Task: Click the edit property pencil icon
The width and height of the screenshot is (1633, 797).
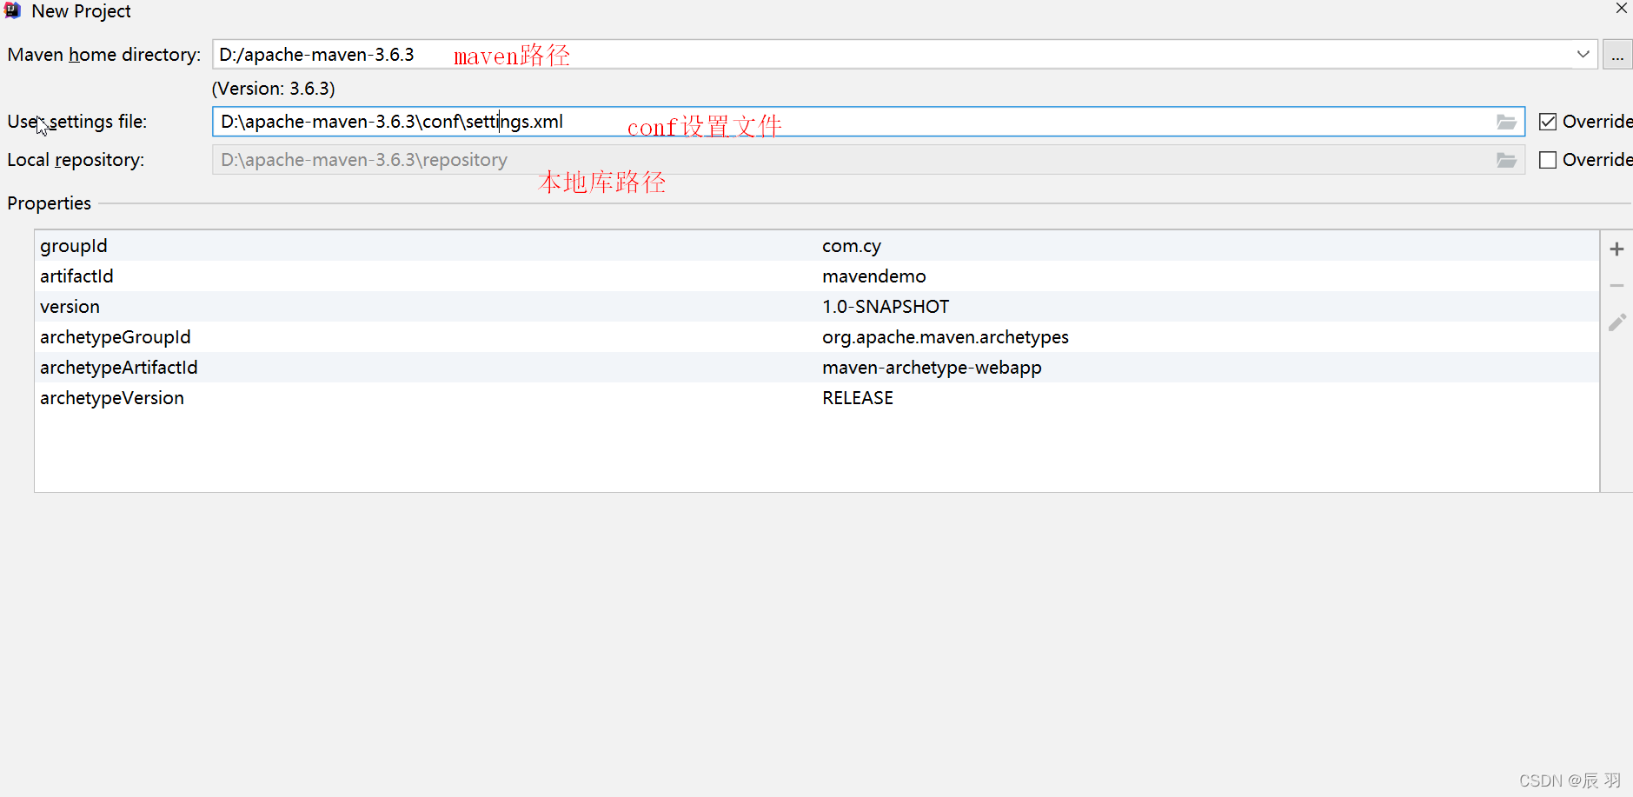Action: tap(1616, 322)
